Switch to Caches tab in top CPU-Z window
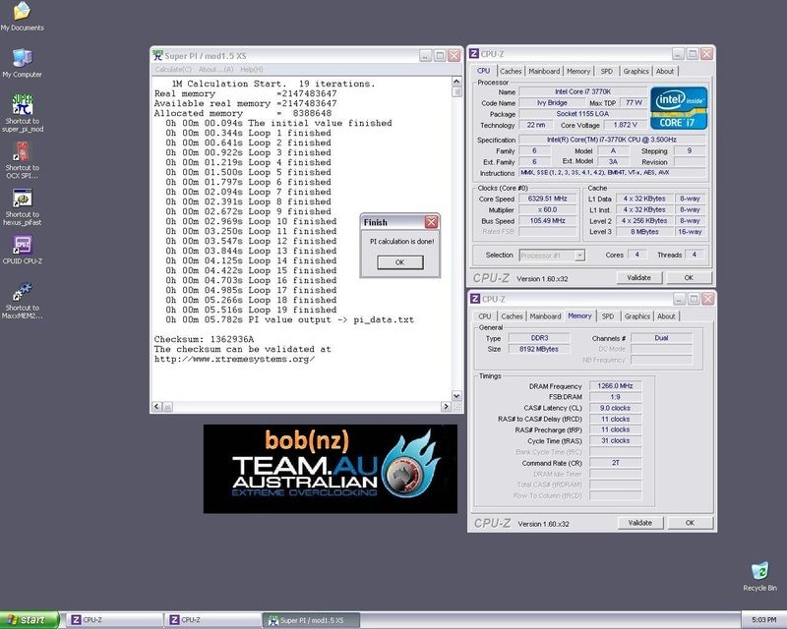The height and width of the screenshot is (629, 787). 512,72
